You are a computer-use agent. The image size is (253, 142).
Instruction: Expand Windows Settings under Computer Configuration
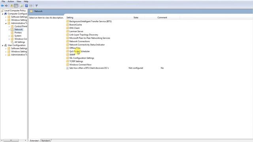[x=6, y=20]
